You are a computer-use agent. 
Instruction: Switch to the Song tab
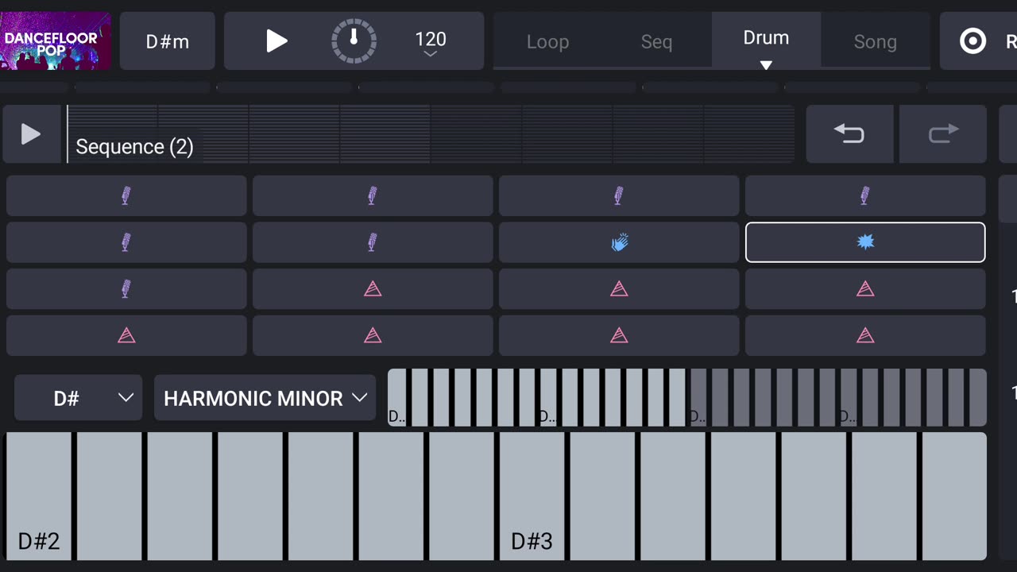876,41
